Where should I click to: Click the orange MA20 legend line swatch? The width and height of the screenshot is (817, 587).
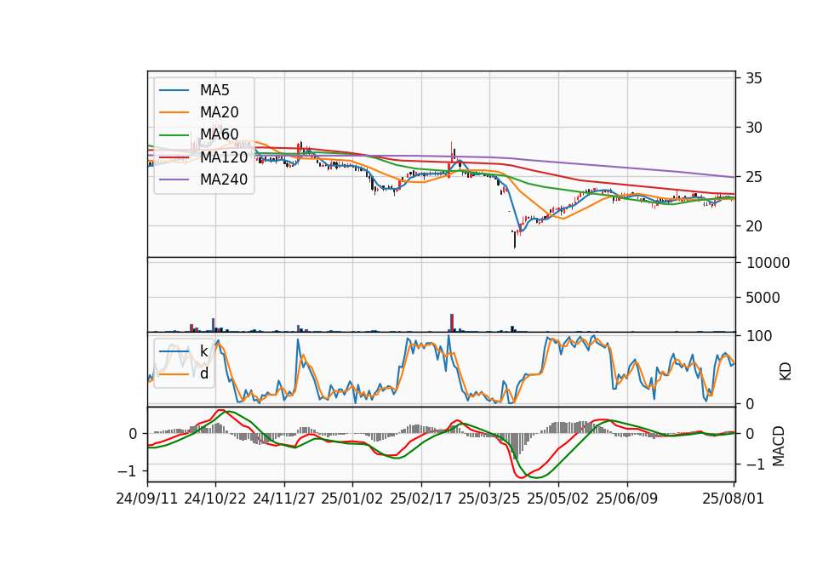pos(174,112)
